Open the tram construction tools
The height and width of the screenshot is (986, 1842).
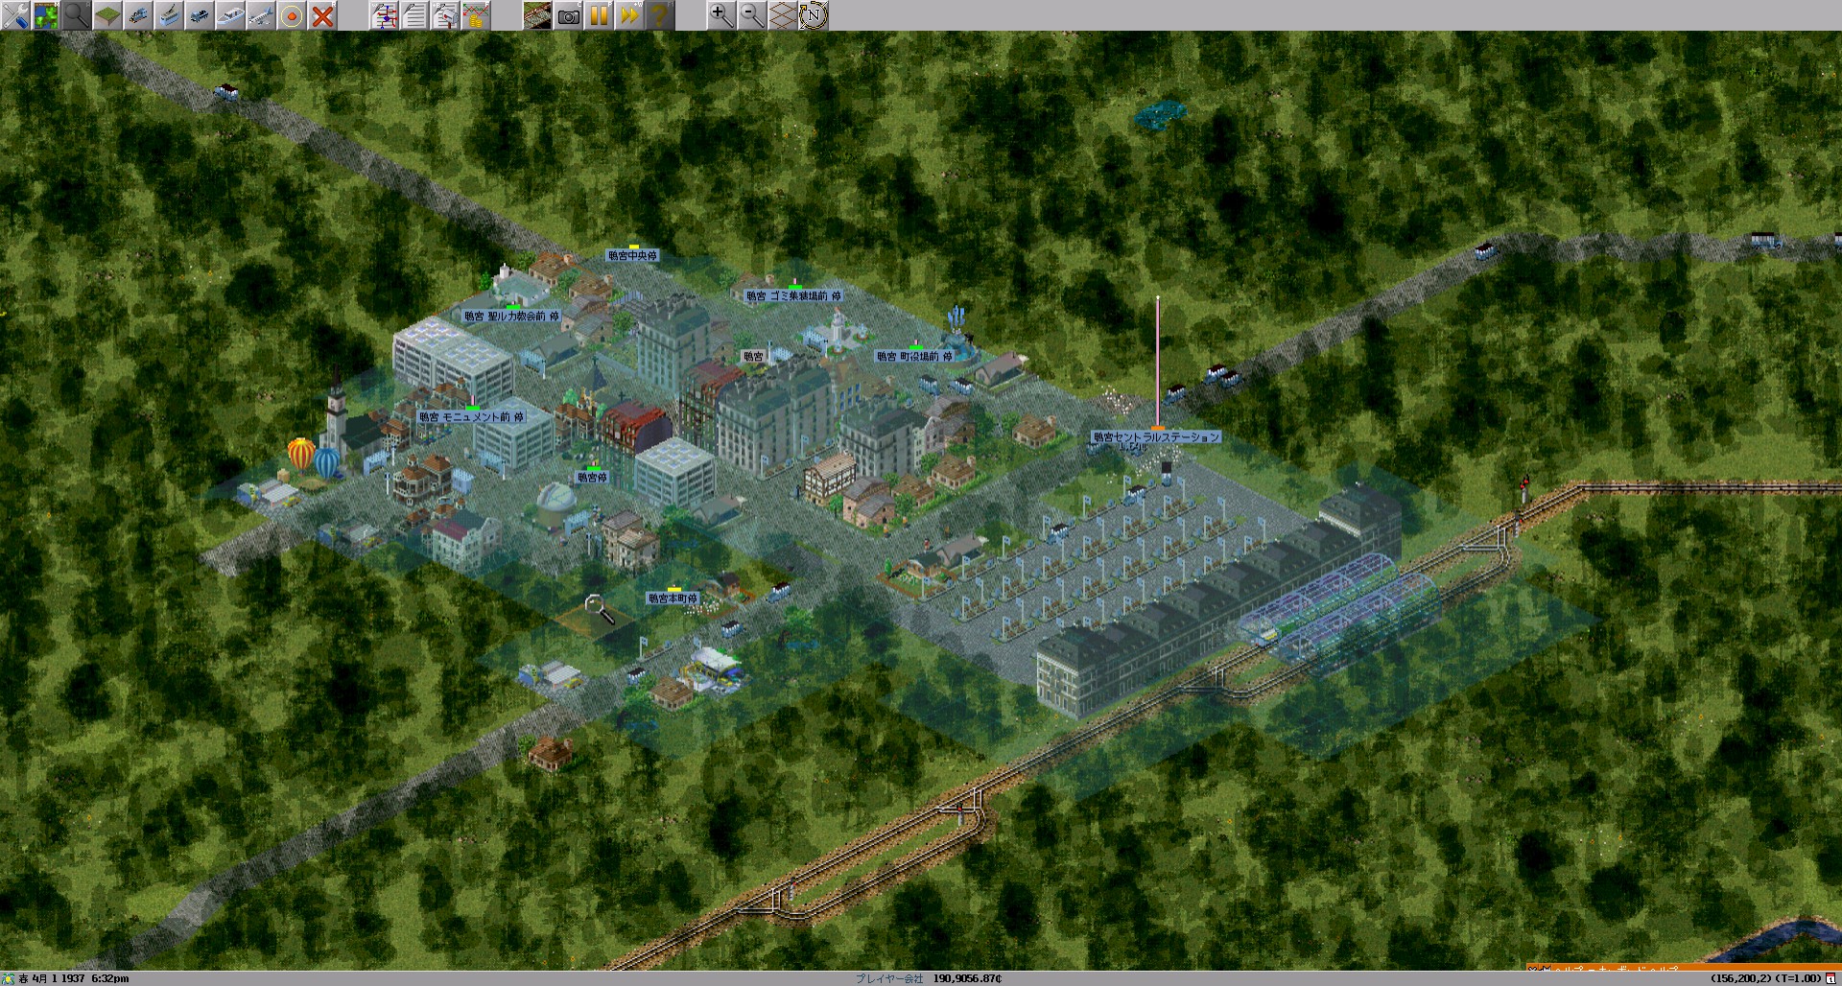click(169, 15)
